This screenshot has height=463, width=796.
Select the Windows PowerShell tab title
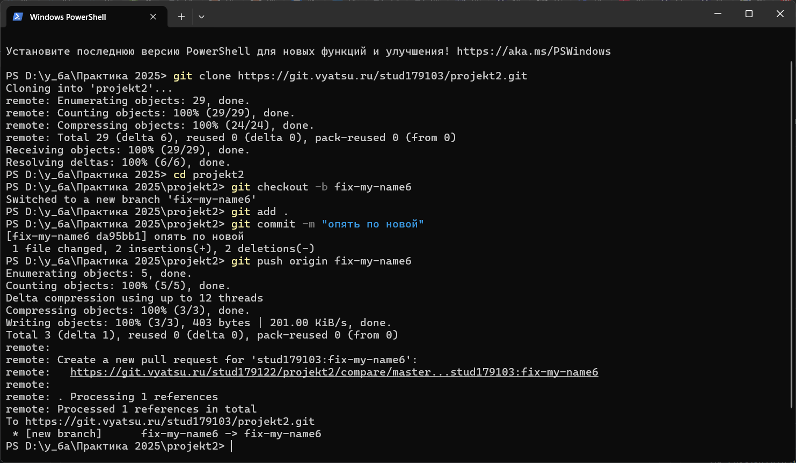68,17
